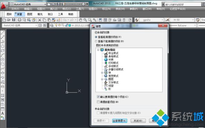Enable the 'purge nested items' checkbox (N)
Viewport: 205px width, 128px height.
pyautogui.click(x=98, y=102)
